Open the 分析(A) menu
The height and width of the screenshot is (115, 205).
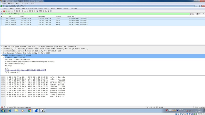tap(40, 8)
